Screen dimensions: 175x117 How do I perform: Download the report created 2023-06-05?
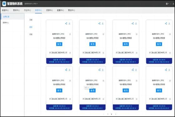coord(169,23)
